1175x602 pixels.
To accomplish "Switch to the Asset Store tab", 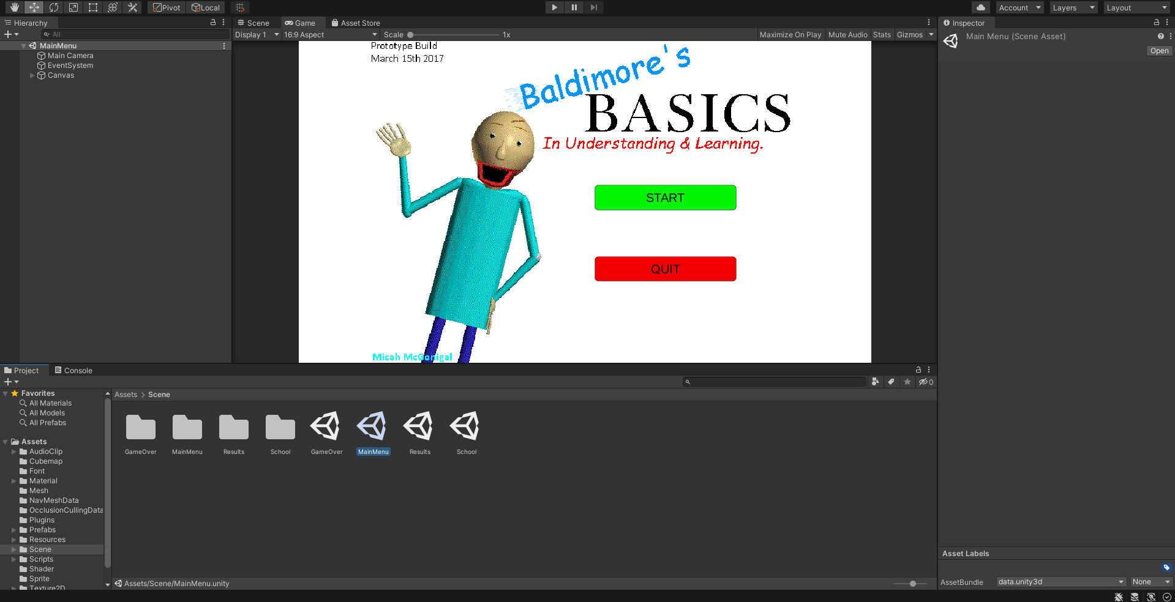I will [356, 23].
